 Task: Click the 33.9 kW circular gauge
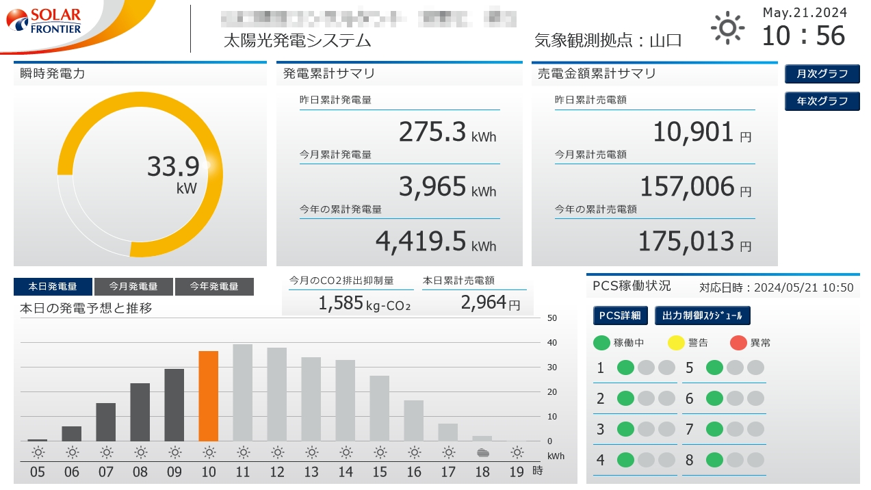click(140, 175)
